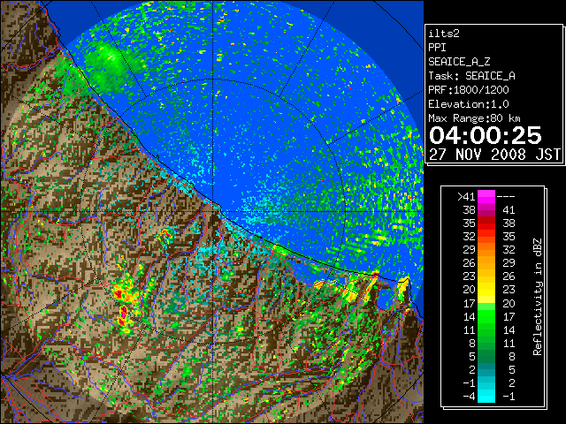Image resolution: width=566 pixels, height=424 pixels.
Task: Click the product name "SEAICE_A_Z"
Action: point(459,62)
